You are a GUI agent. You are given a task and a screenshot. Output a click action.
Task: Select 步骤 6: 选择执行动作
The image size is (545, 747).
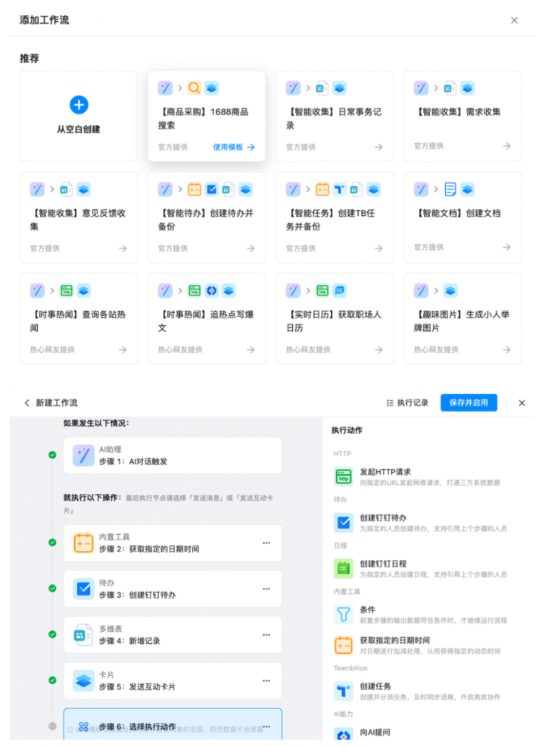coord(173,724)
